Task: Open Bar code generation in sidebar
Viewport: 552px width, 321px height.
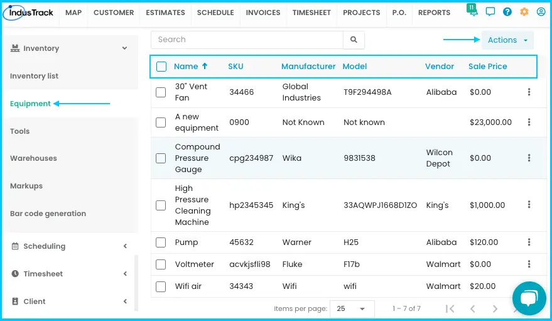Action: coord(48,214)
